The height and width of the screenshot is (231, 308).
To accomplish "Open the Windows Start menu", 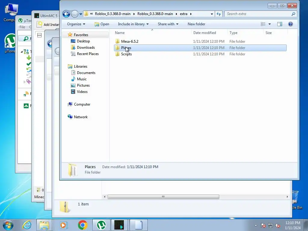I will tap(8, 225).
